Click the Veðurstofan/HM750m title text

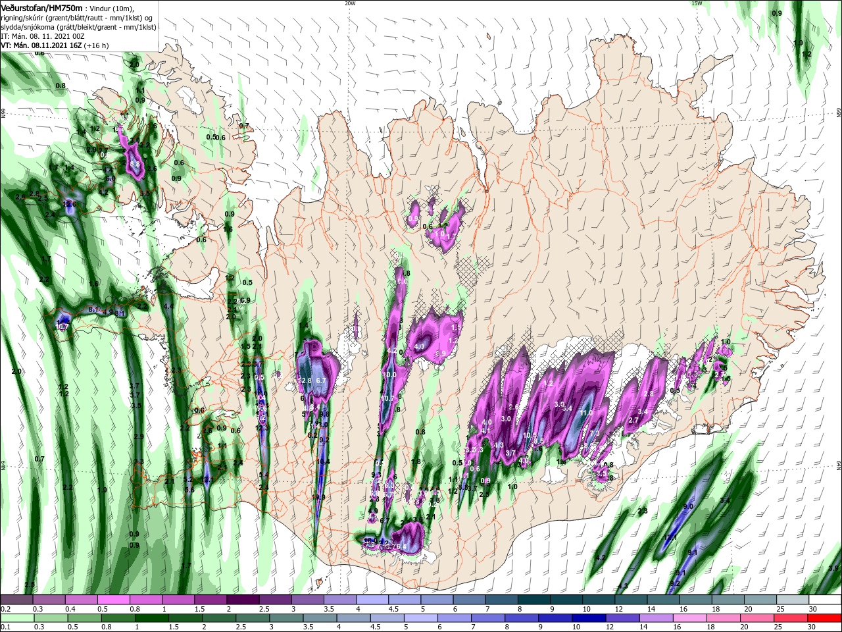click(x=41, y=7)
